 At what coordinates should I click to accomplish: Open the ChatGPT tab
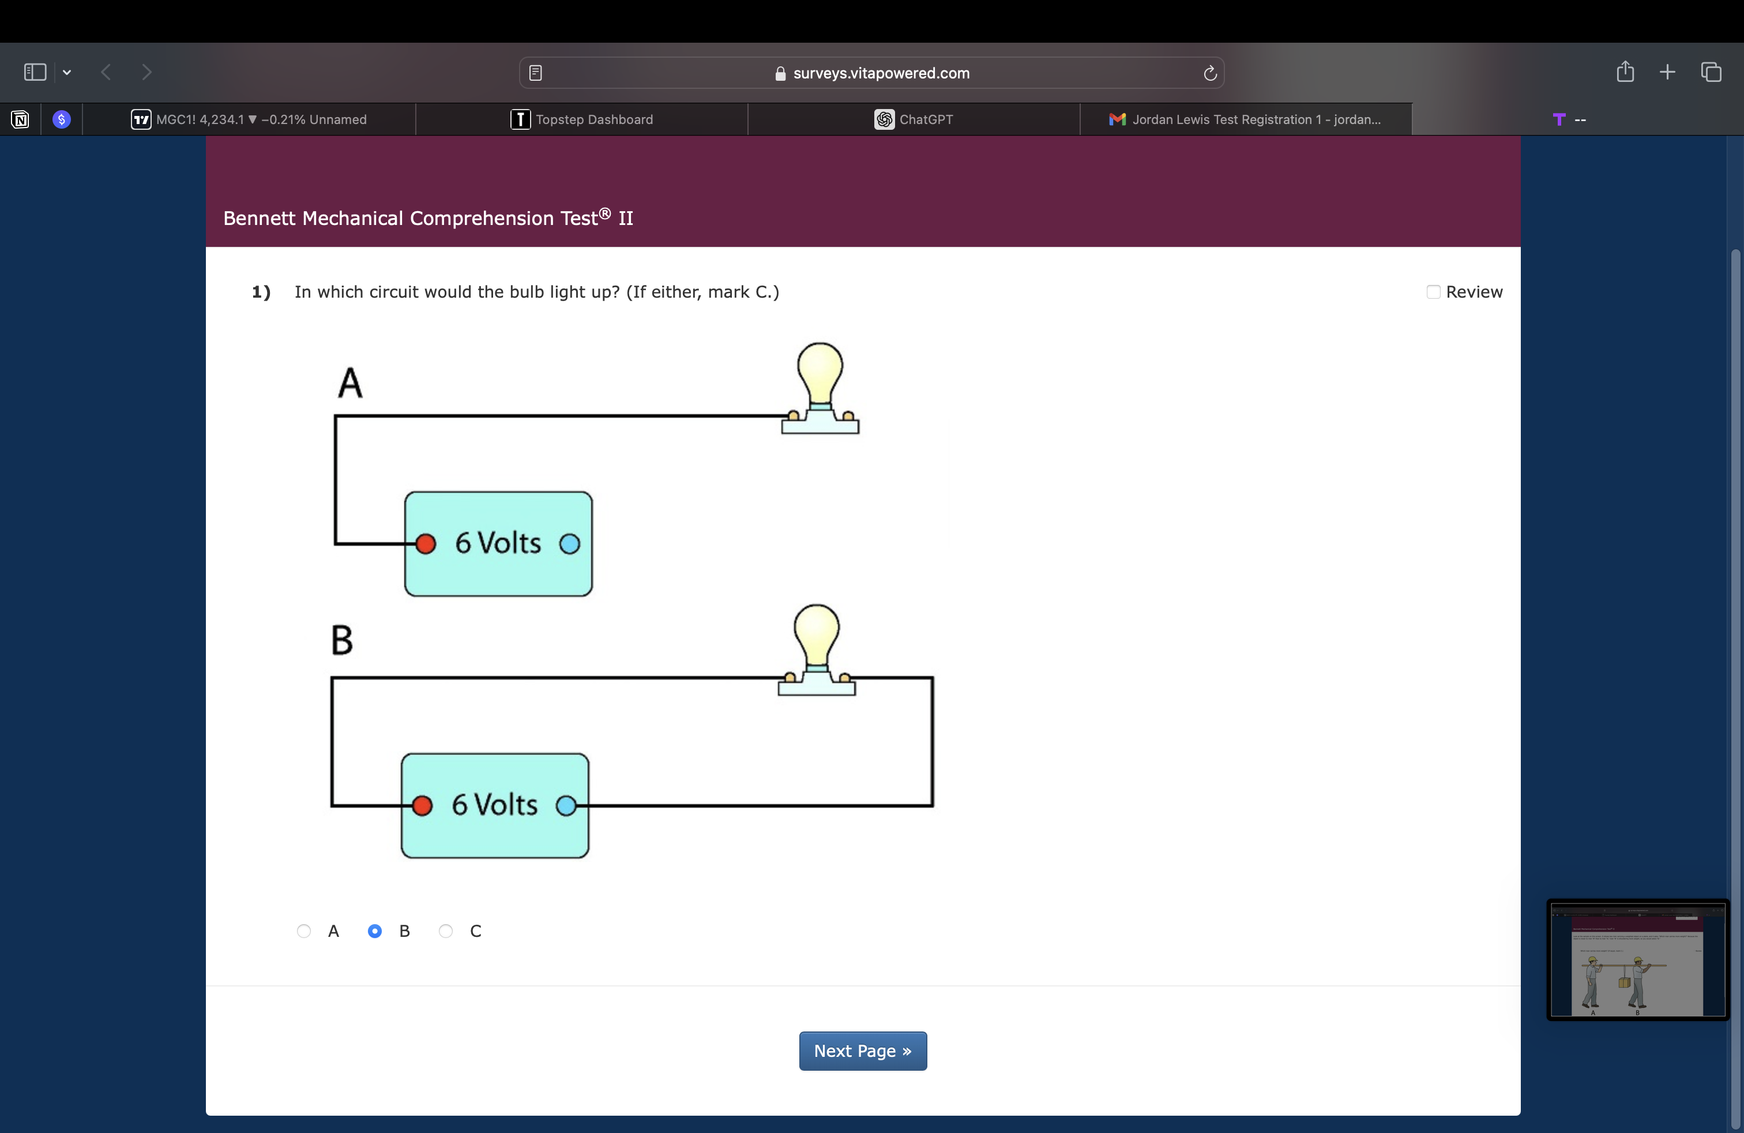click(914, 119)
